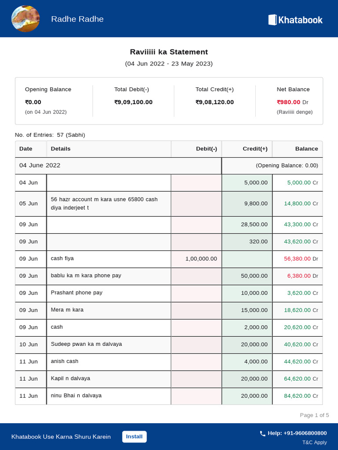Click the Total Debit ₹9,09,100.00 value
The height and width of the screenshot is (450, 338).
pos(133,102)
